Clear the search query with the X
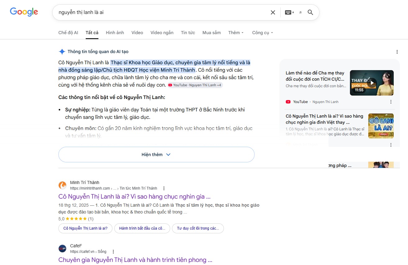 (x=273, y=12)
